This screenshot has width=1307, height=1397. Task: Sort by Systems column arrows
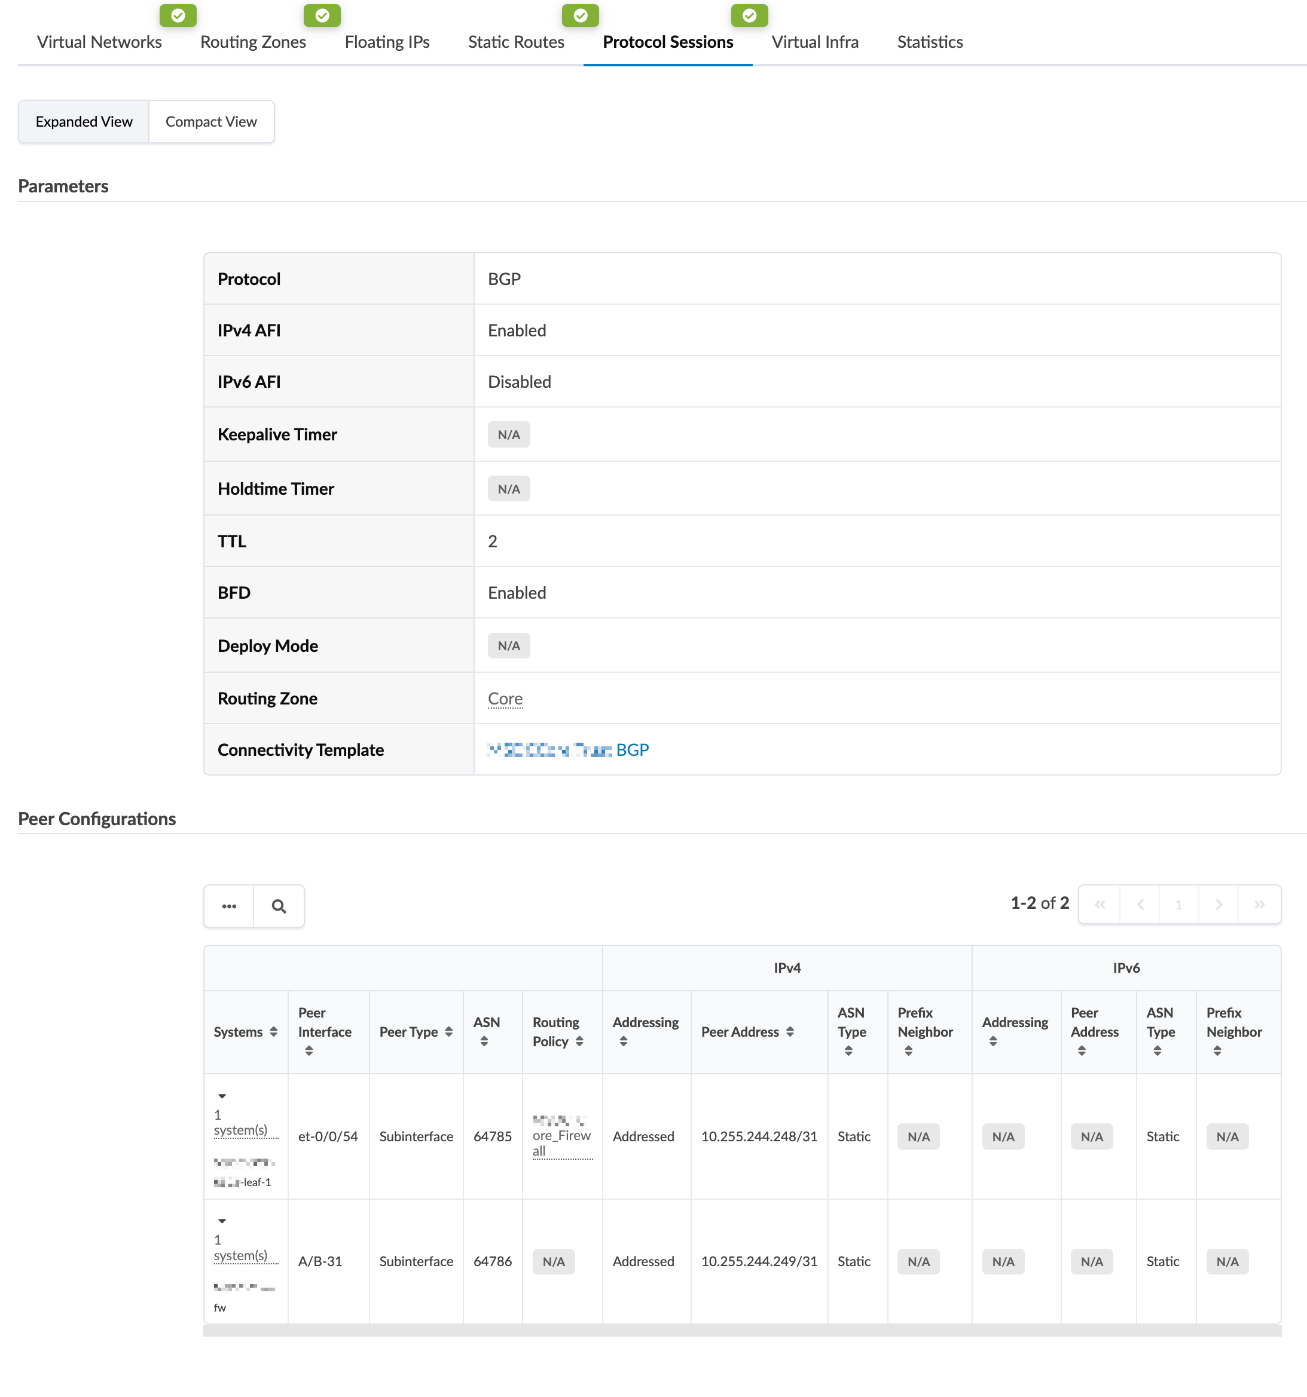coord(273,1031)
